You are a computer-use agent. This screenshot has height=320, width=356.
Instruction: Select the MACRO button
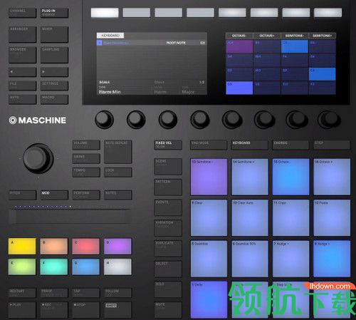[x=54, y=100]
